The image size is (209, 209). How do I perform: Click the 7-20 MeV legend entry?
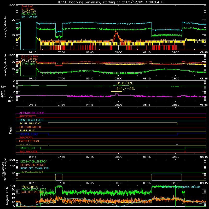(28, 64)
